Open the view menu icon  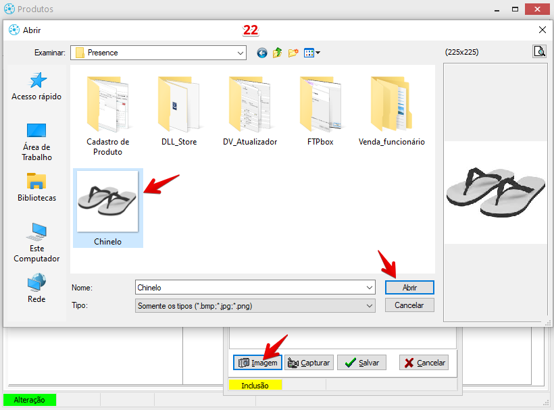[311, 53]
